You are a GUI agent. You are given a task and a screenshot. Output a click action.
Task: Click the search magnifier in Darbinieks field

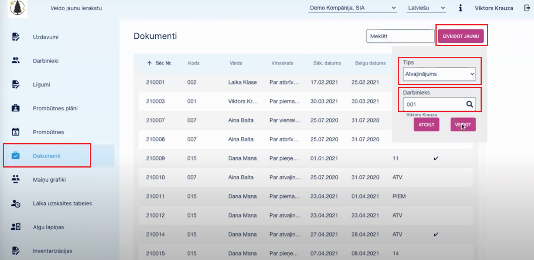coord(469,104)
